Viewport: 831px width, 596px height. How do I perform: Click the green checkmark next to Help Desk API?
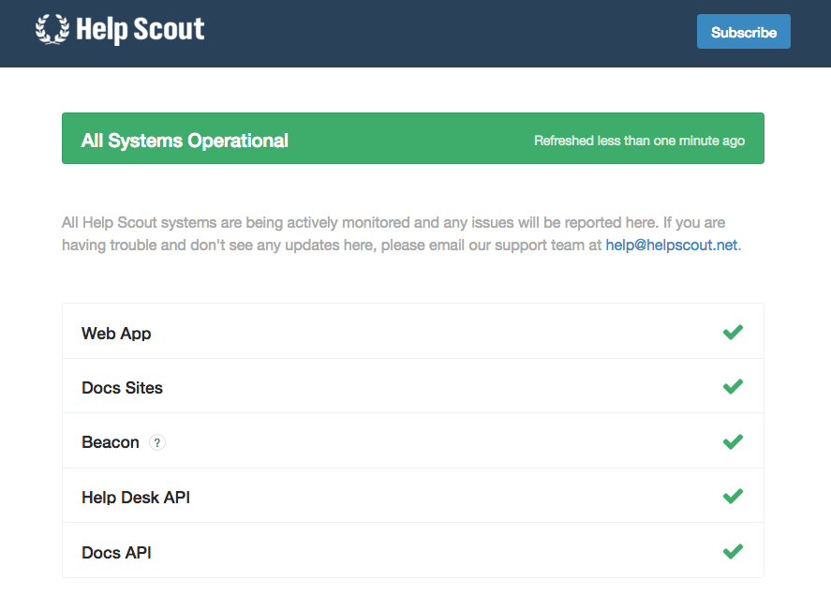733,496
